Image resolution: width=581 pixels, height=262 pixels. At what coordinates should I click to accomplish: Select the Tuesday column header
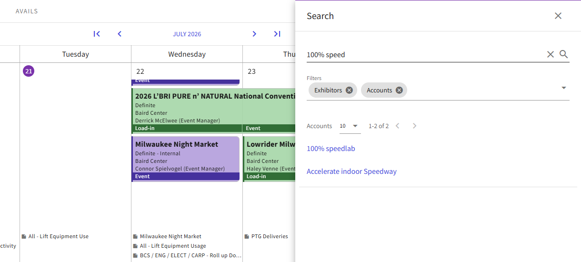76,54
